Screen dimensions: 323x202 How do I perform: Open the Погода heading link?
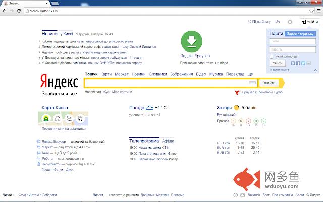(137, 108)
